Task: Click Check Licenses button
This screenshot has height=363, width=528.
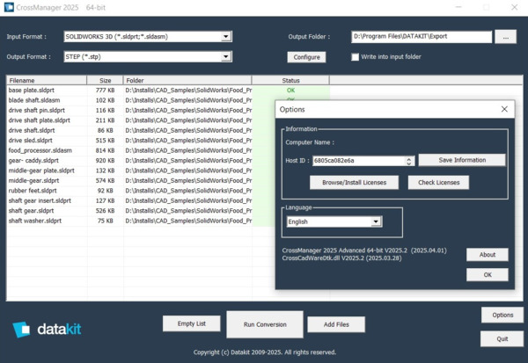Action: pyautogui.click(x=437, y=182)
